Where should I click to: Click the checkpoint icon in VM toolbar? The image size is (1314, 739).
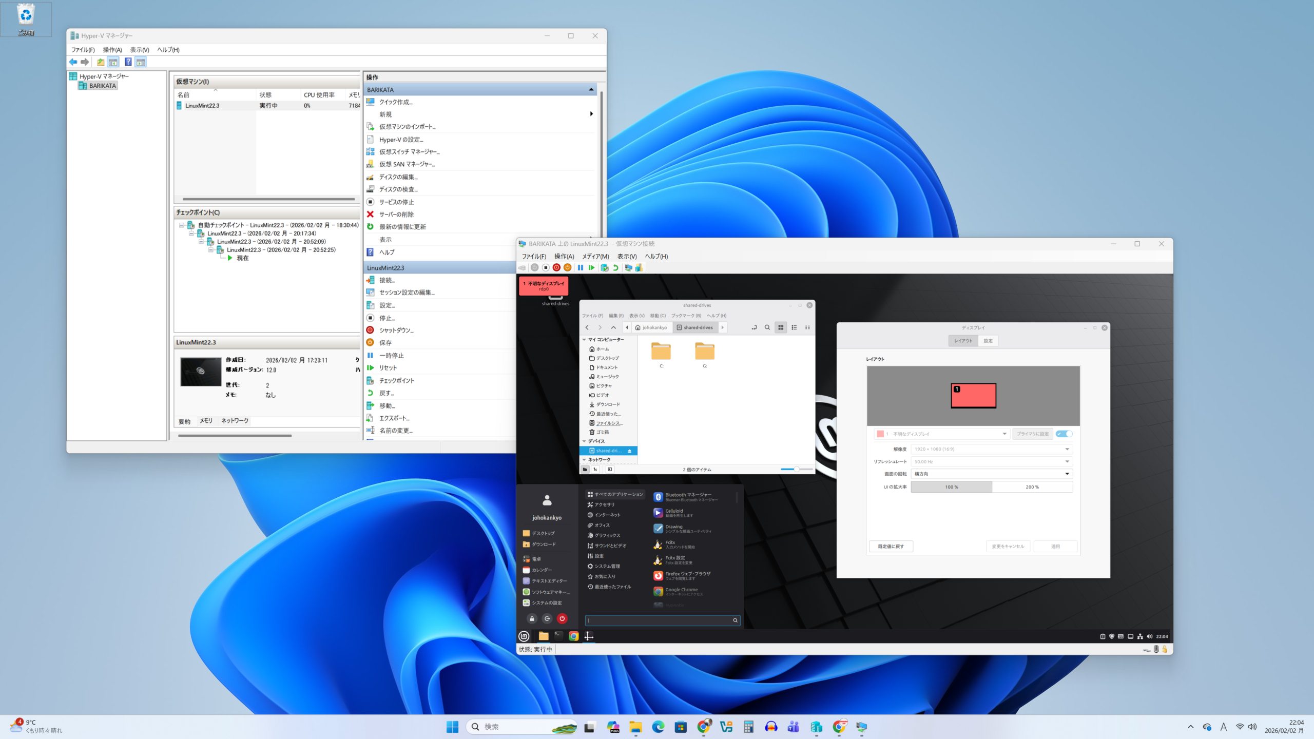pyautogui.click(x=604, y=267)
